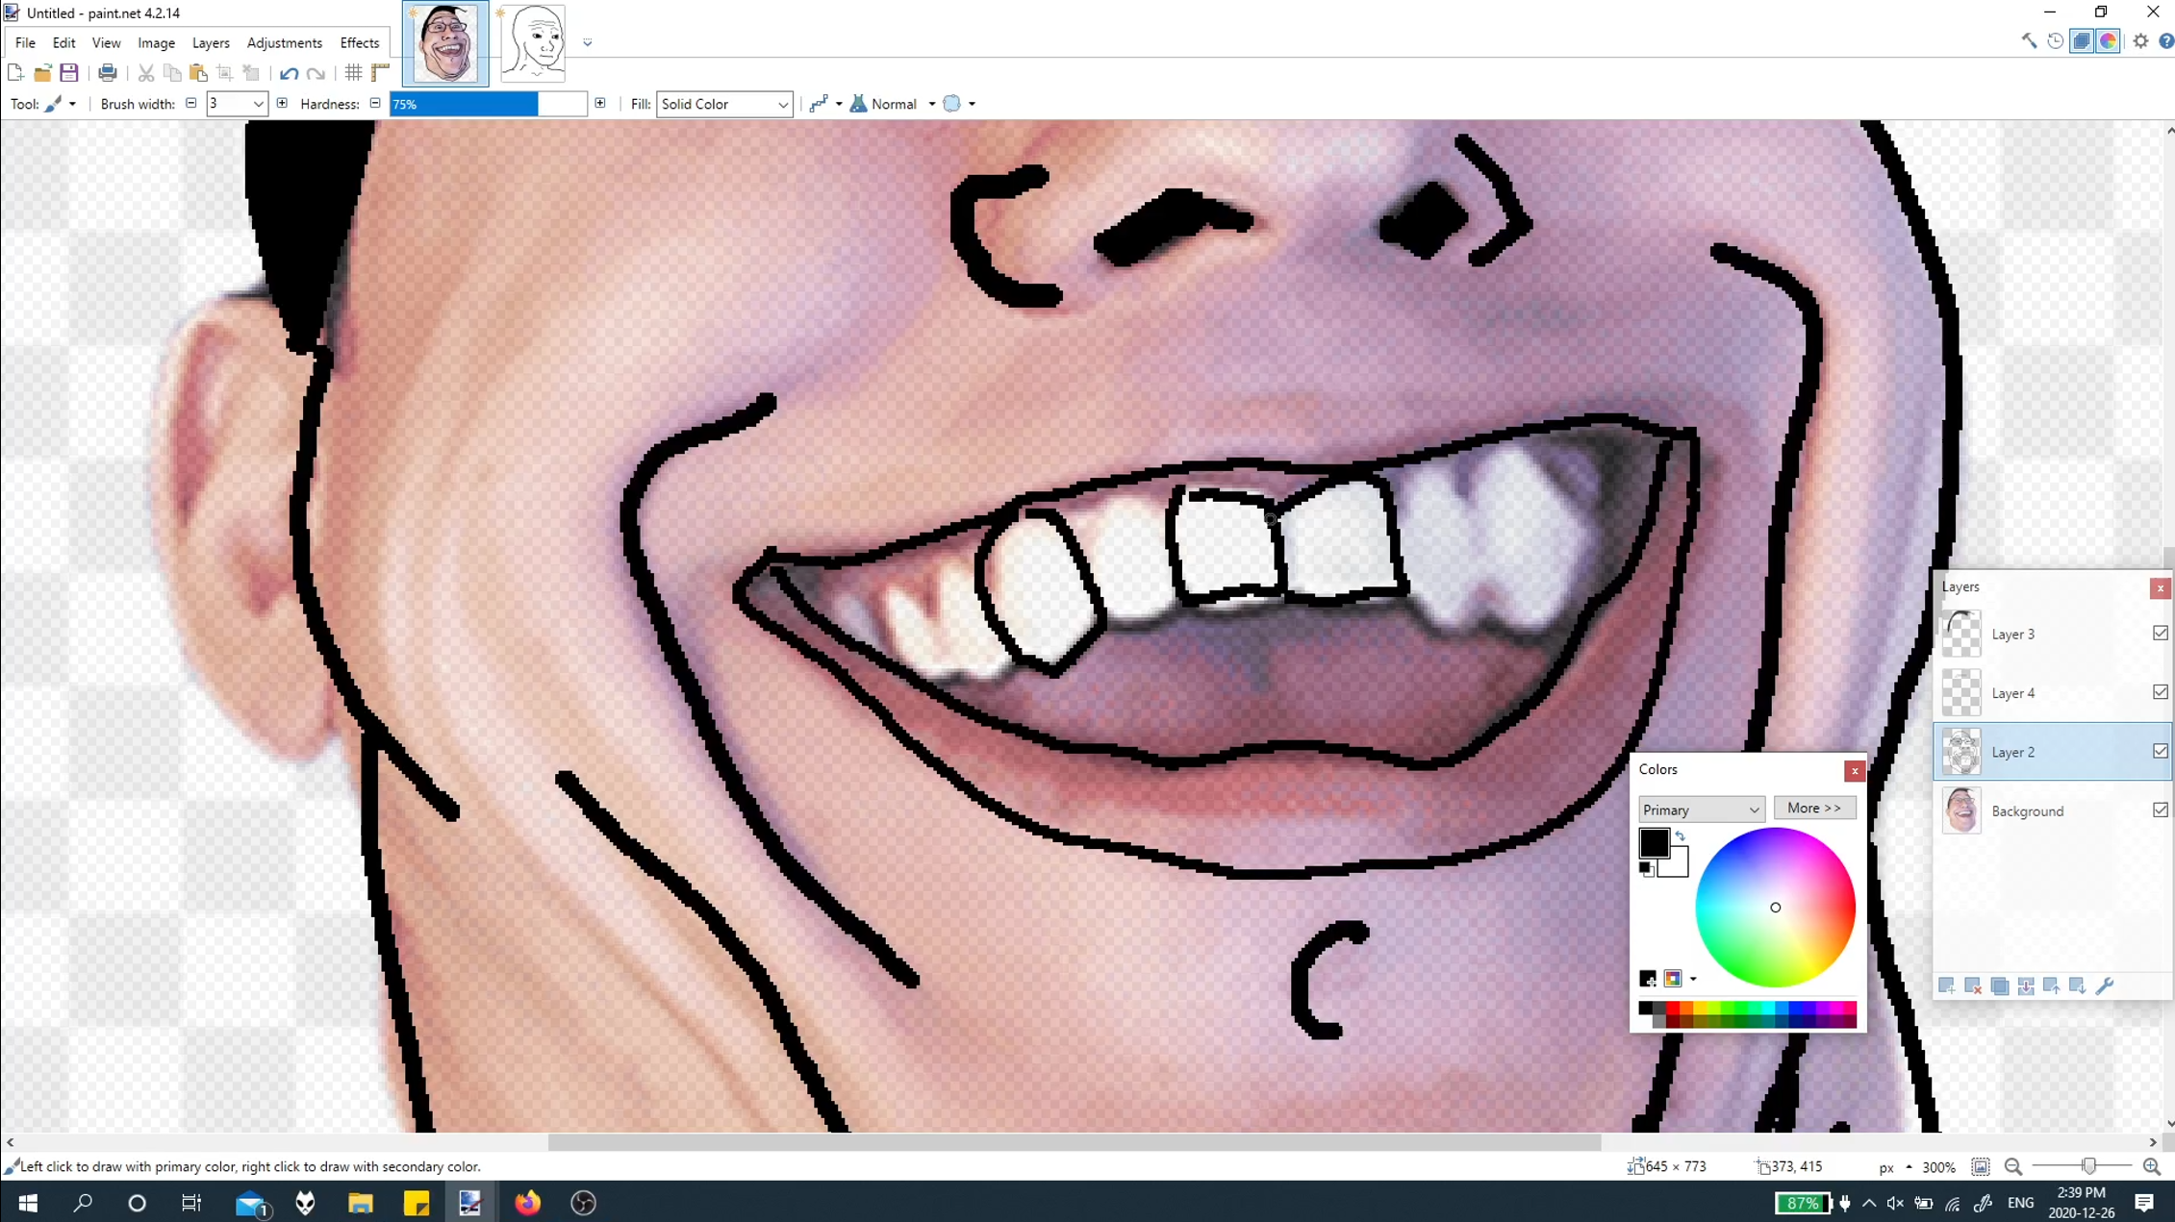Image resolution: width=2175 pixels, height=1222 pixels.
Task: Click the Delete Layer icon
Action: pos(1973,986)
